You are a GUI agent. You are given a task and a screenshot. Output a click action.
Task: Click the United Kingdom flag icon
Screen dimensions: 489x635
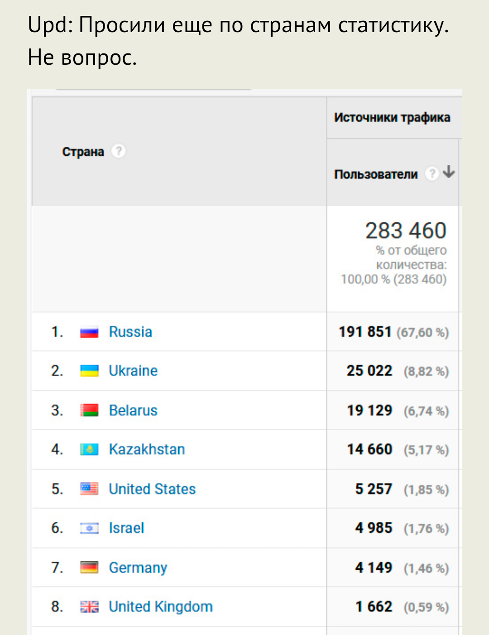pos(89,607)
